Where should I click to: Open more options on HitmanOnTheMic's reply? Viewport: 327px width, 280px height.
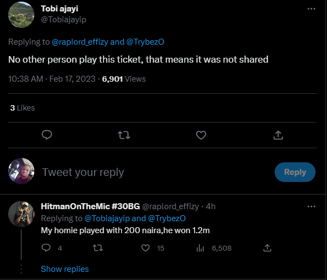[x=311, y=207]
